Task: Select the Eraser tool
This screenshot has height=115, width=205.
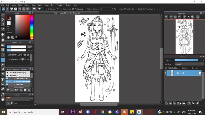Action: (2, 20)
